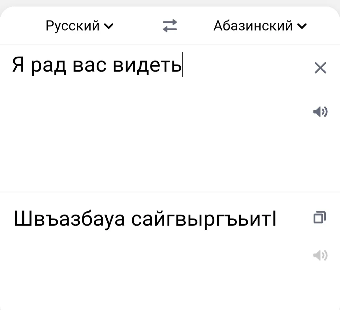Swap source and target languages
The height and width of the screenshot is (310, 340).
[170, 26]
